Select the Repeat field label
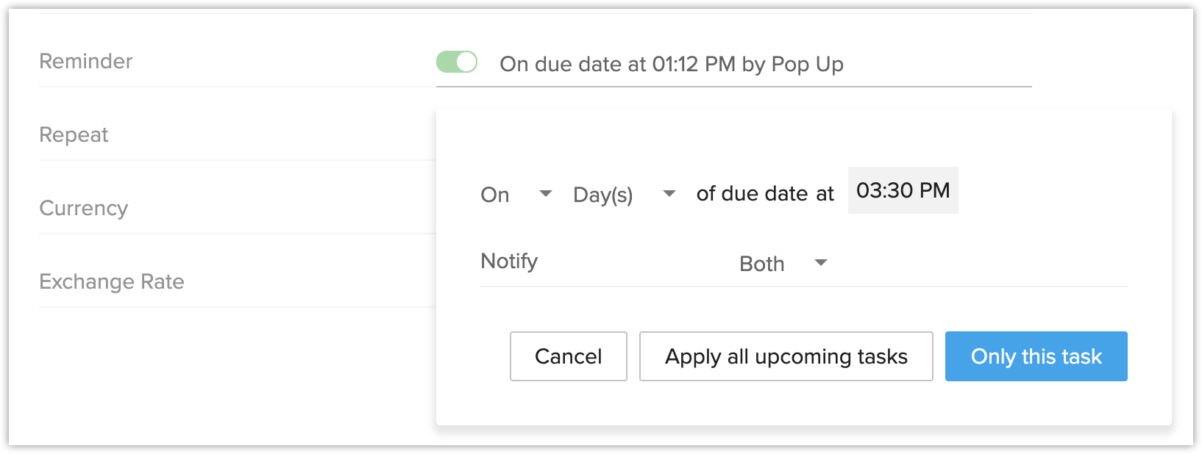Image resolution: width=1202 pixels, height=454 pixels. pyautogui.click(x=74, y=135)
